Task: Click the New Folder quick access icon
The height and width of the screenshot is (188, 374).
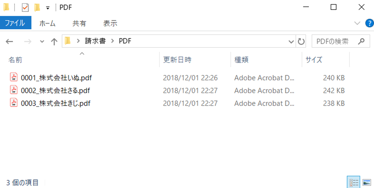Action: pyautogui.click(x=37, y=7)
